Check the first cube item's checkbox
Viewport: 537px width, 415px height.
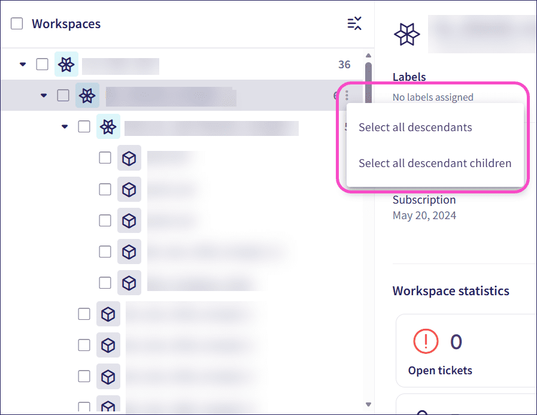(105, 157)
